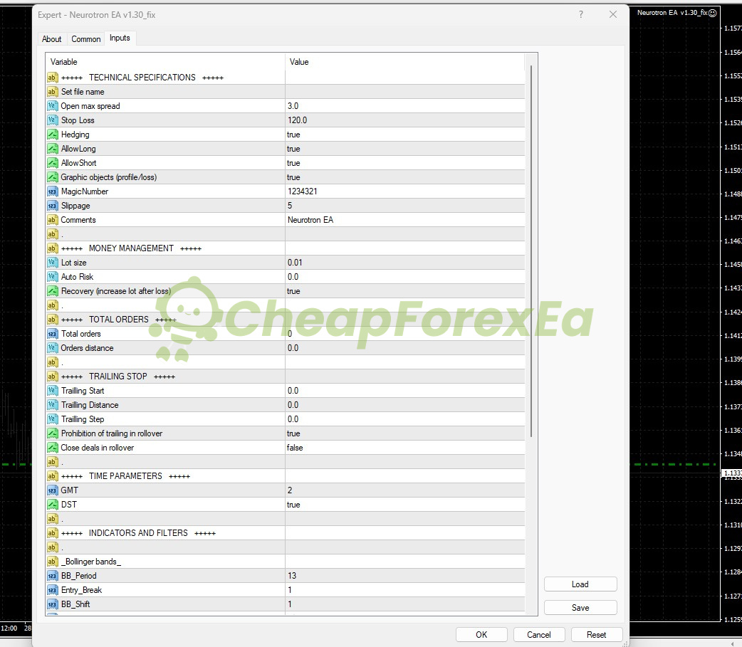Click the integer icon beside BB_Period
This screenshot has width=742, height=647.
(x=53, y=576)
